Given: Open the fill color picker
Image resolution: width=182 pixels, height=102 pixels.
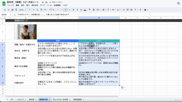Looking at the screenshot, I should click(90, 10).
